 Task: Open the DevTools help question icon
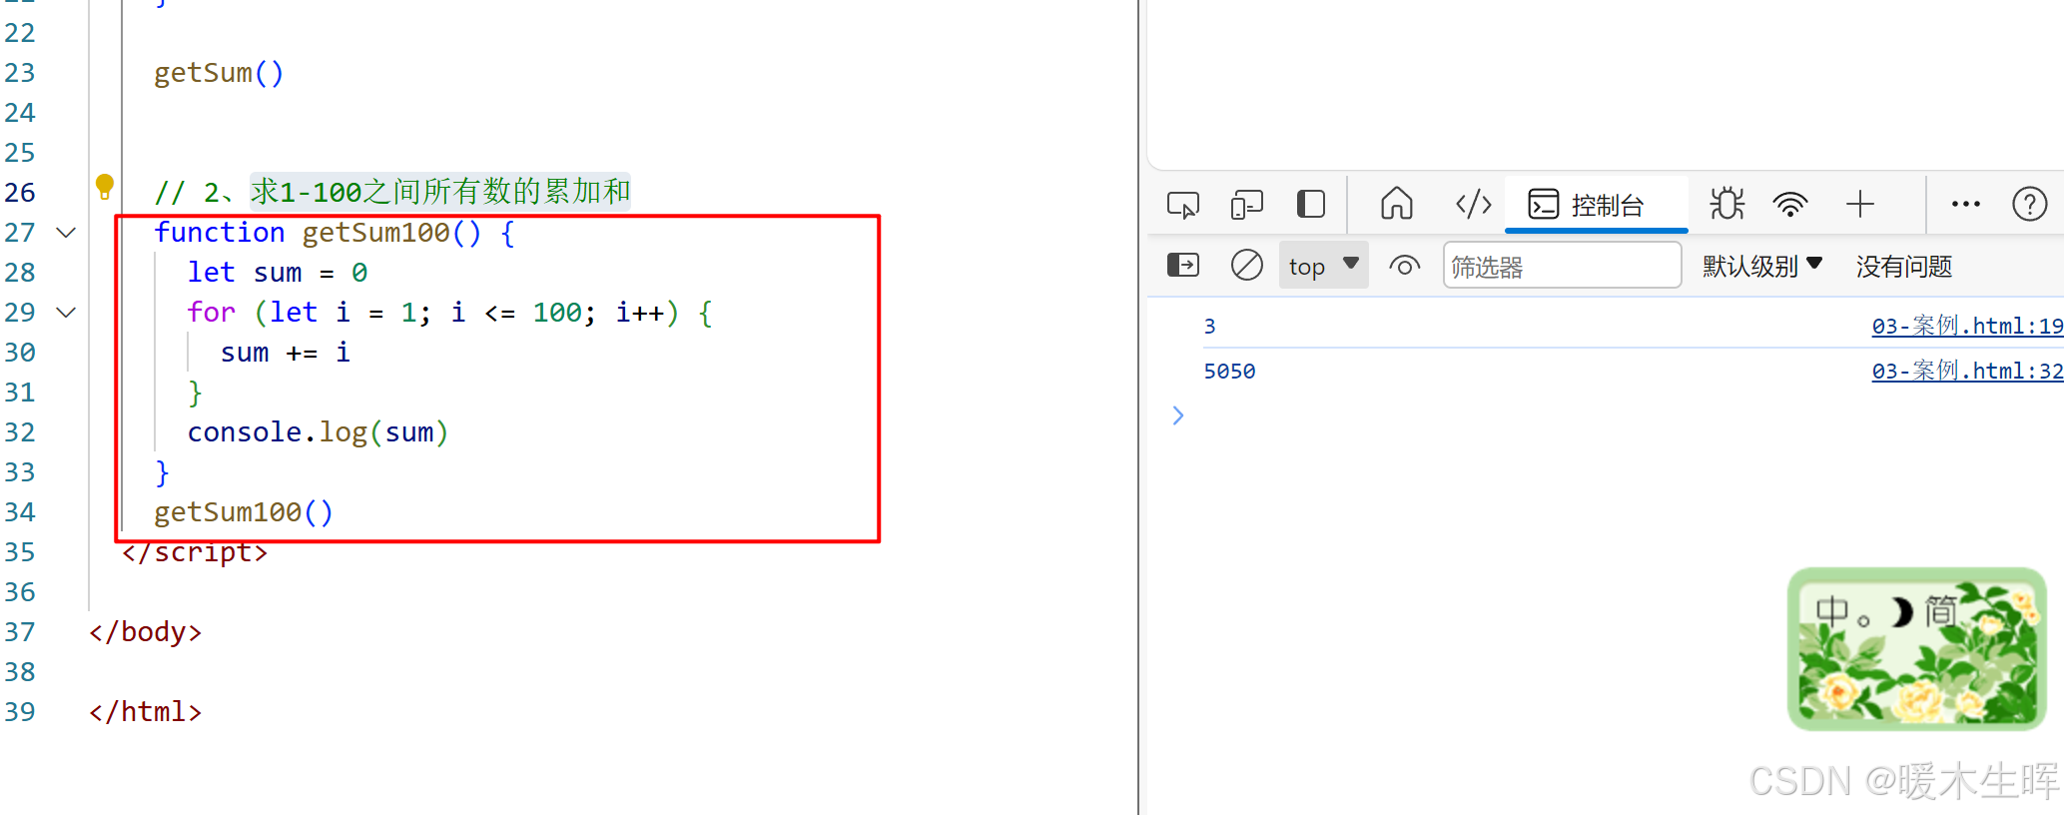[x=2029, y=205]
